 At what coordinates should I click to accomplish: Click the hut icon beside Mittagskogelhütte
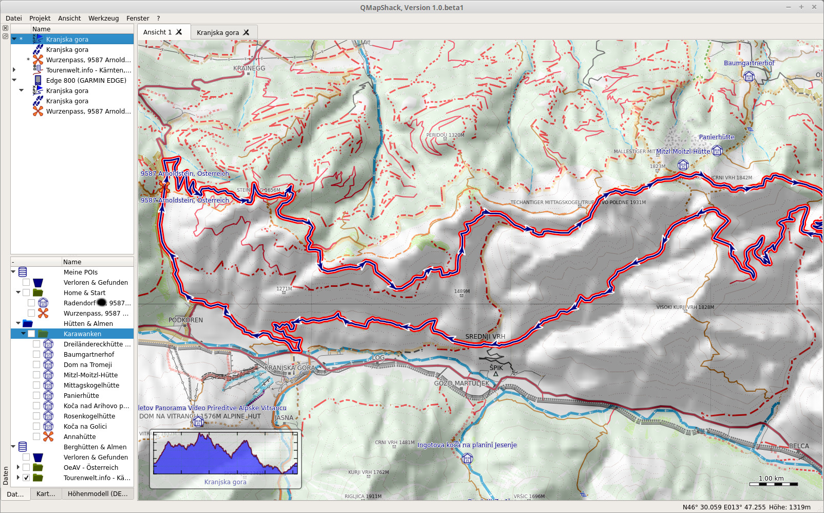(x=48, y=385)
